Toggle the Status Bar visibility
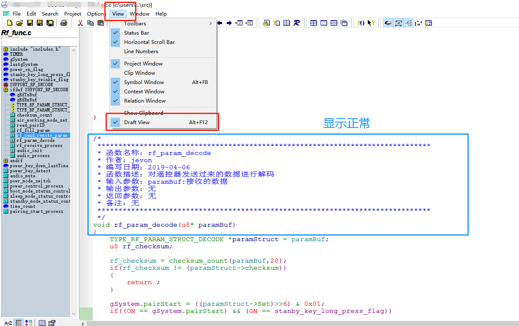The width and height of the screenshot is (519, 326). click(x=135, y=33)
